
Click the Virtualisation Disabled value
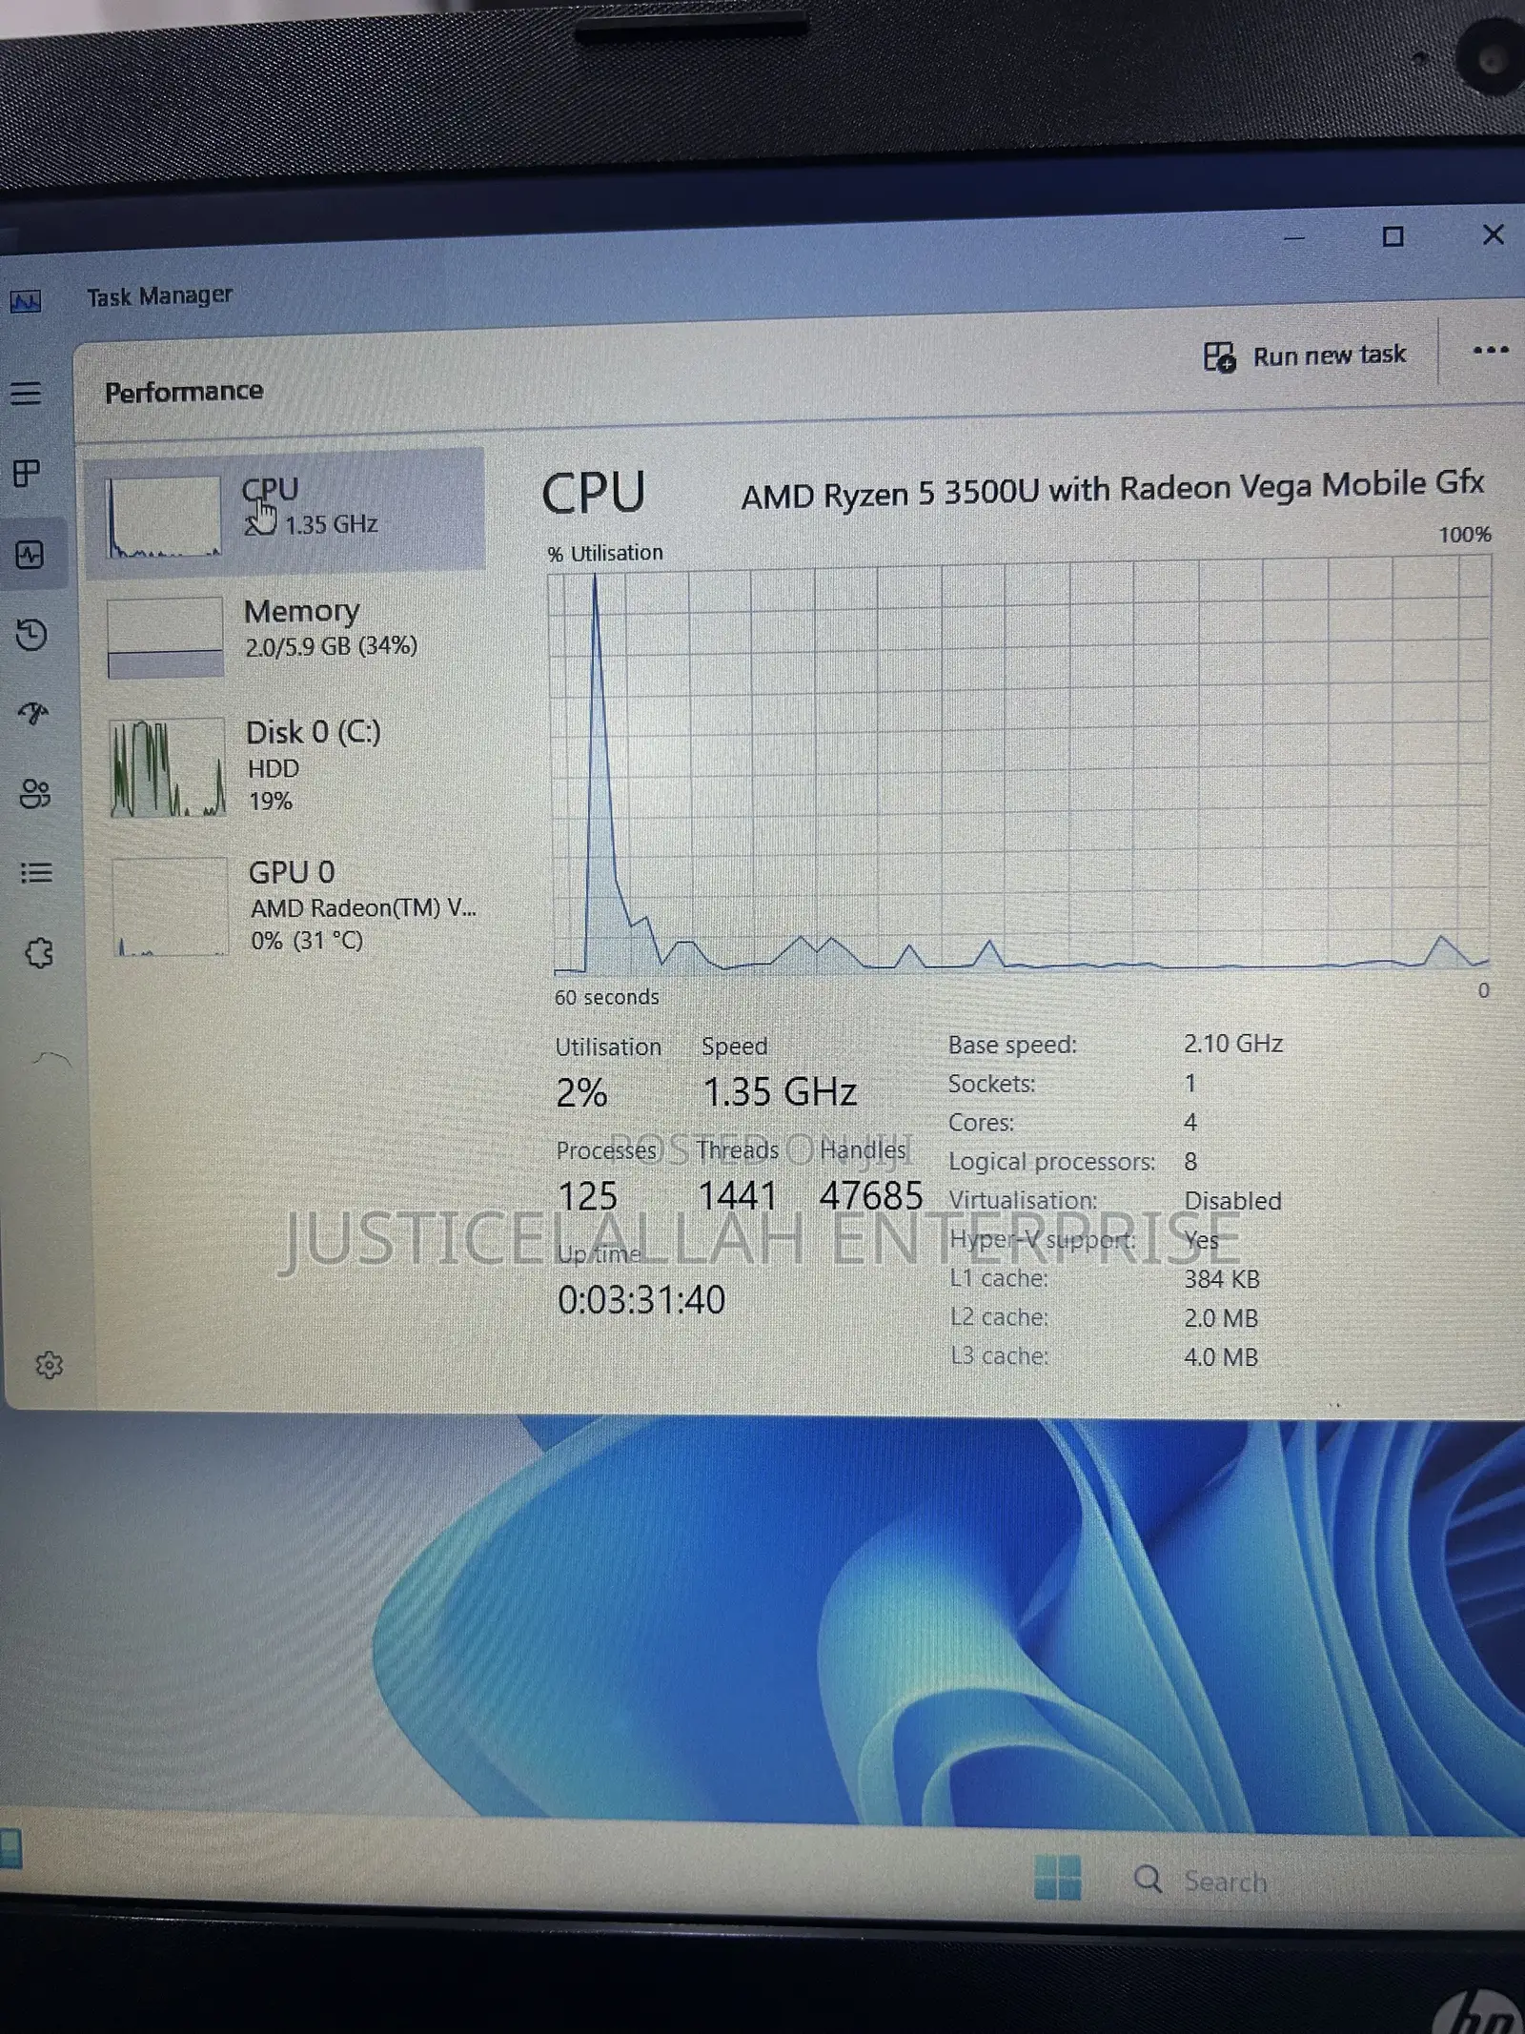coord(1232,1201)
